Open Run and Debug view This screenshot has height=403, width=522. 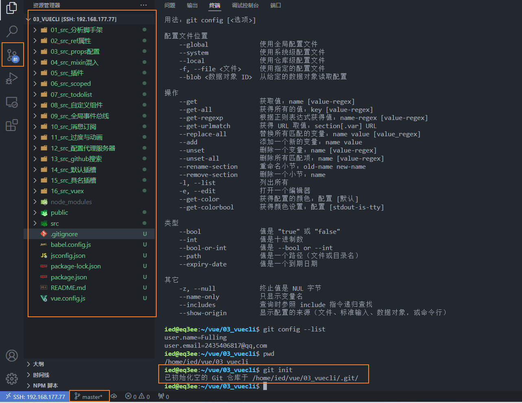pyautogui.click(x=12, y=78)
